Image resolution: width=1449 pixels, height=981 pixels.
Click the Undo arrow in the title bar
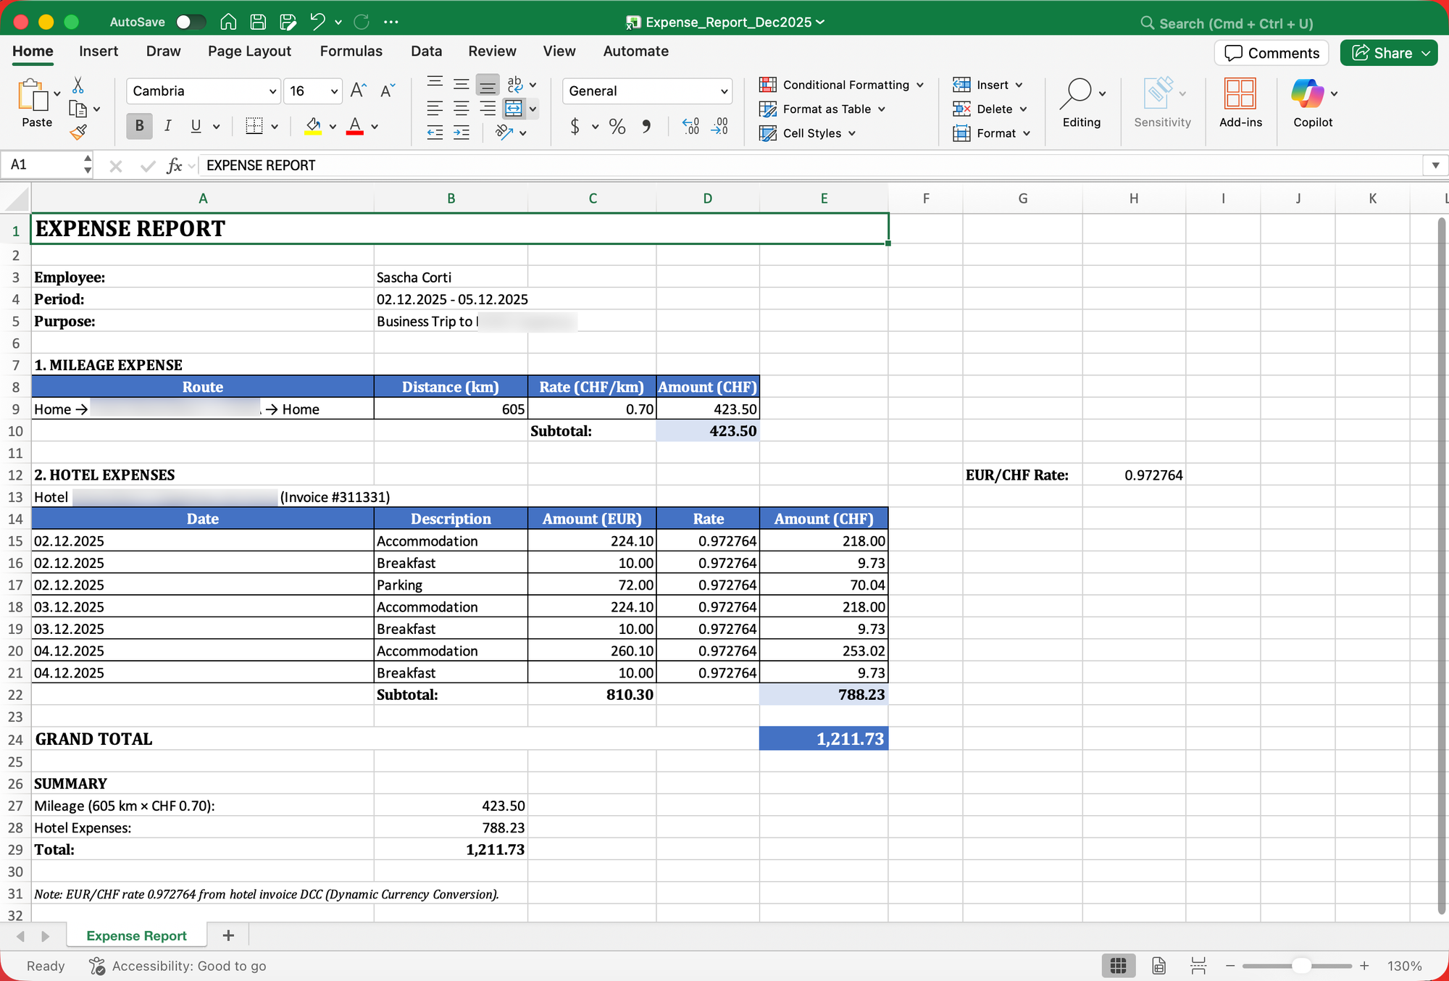click(317, 22)
